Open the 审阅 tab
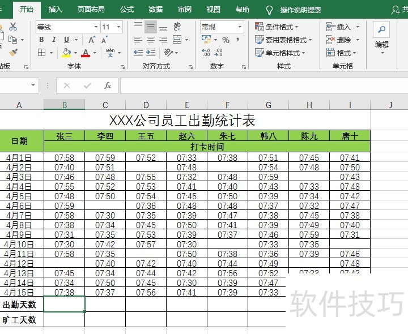This screenshot has width=408, height=334. click(185, 10)
